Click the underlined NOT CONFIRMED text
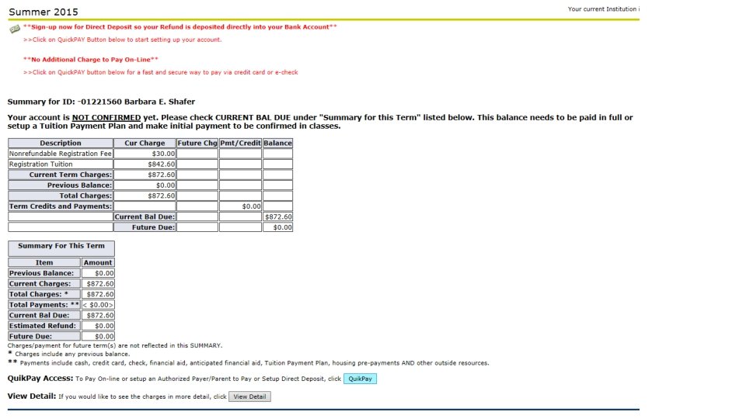Viewport: 746px width, 419px height. [x=106, y=117]
